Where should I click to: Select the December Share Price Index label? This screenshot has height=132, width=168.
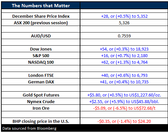click(41, 16)
